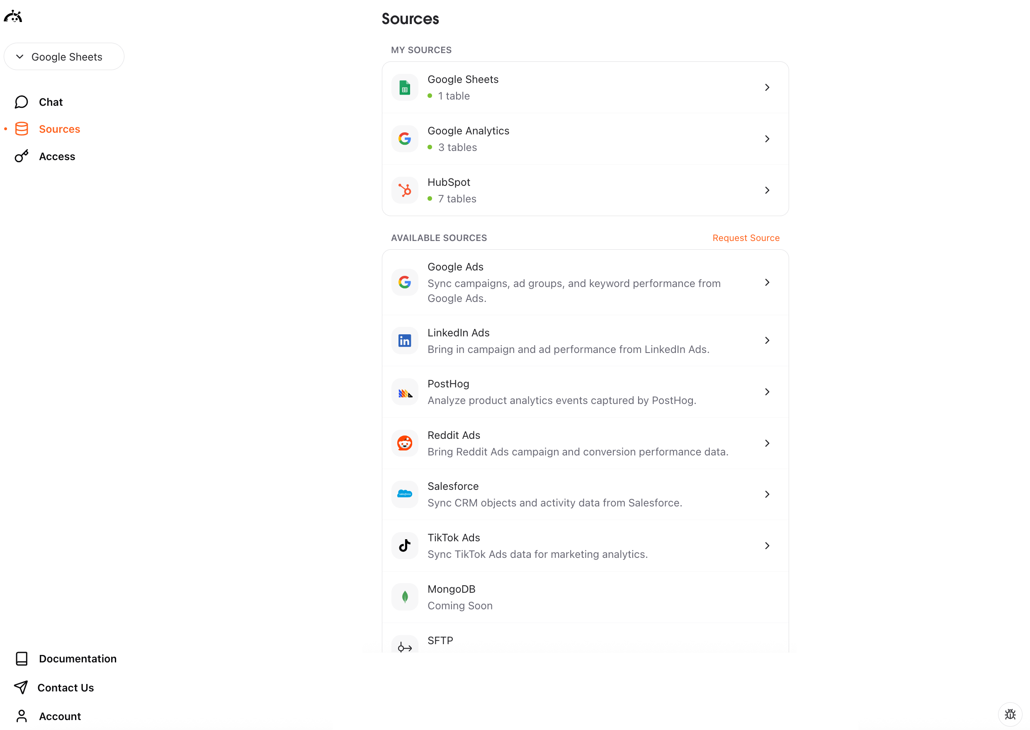Switch to the Chat section
This screenshot has width=1030, height=730.
(50, 102)
